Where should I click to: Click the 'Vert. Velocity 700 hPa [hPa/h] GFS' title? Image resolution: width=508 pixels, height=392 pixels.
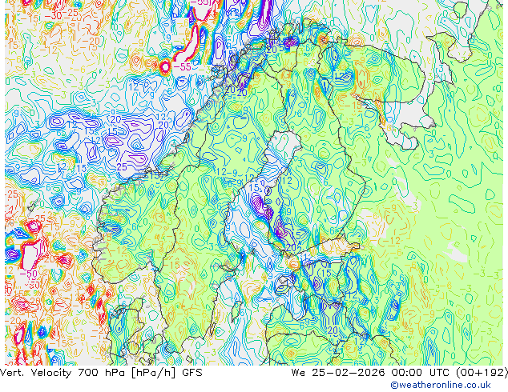101,373
